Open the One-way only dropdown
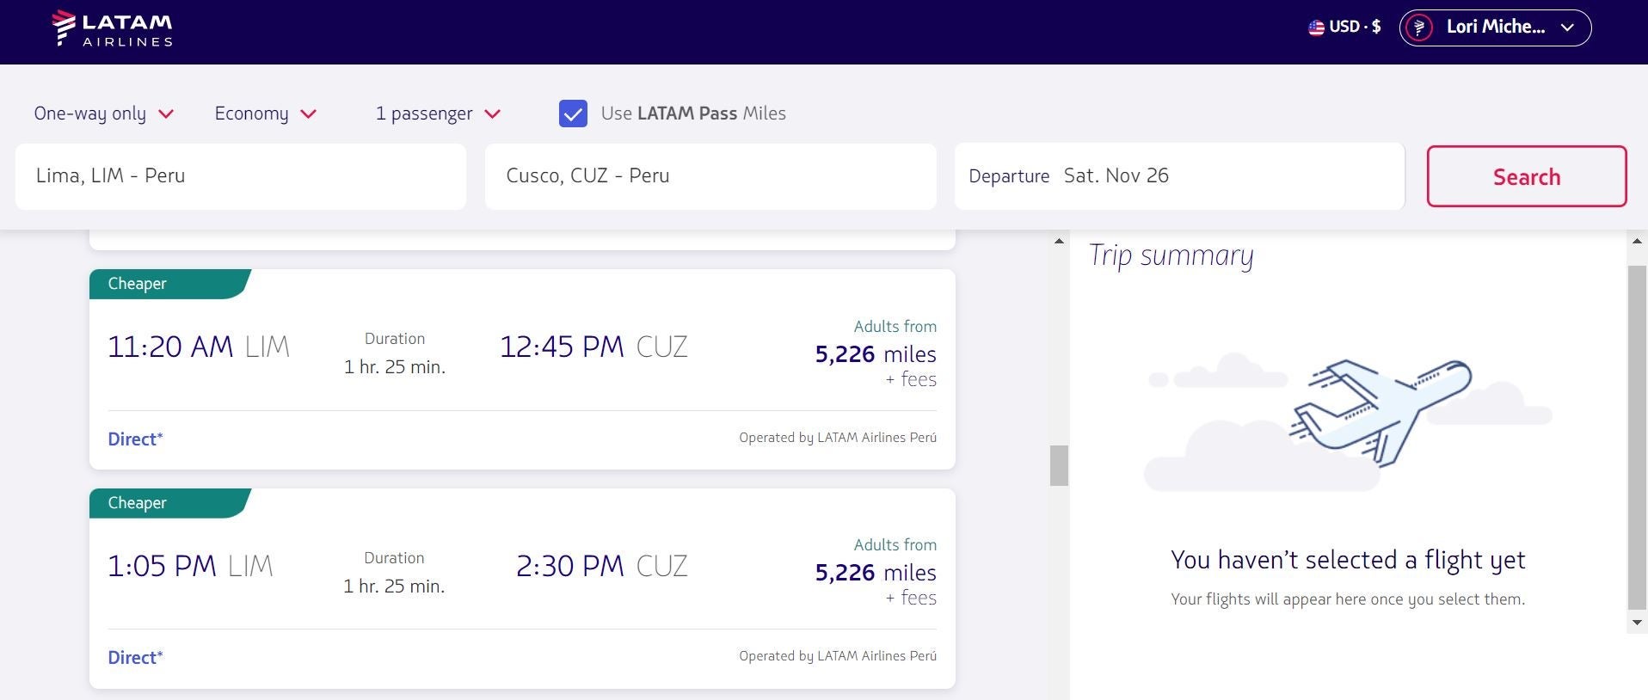This screenshot has height=700, width=1648. click(x=103, y=114)
